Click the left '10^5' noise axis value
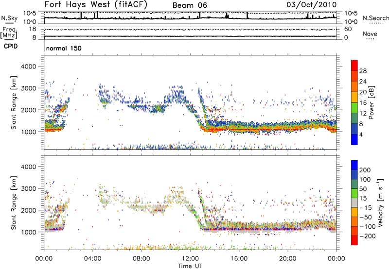The height and width of the screenshot is (269, 389). (30, 13)
